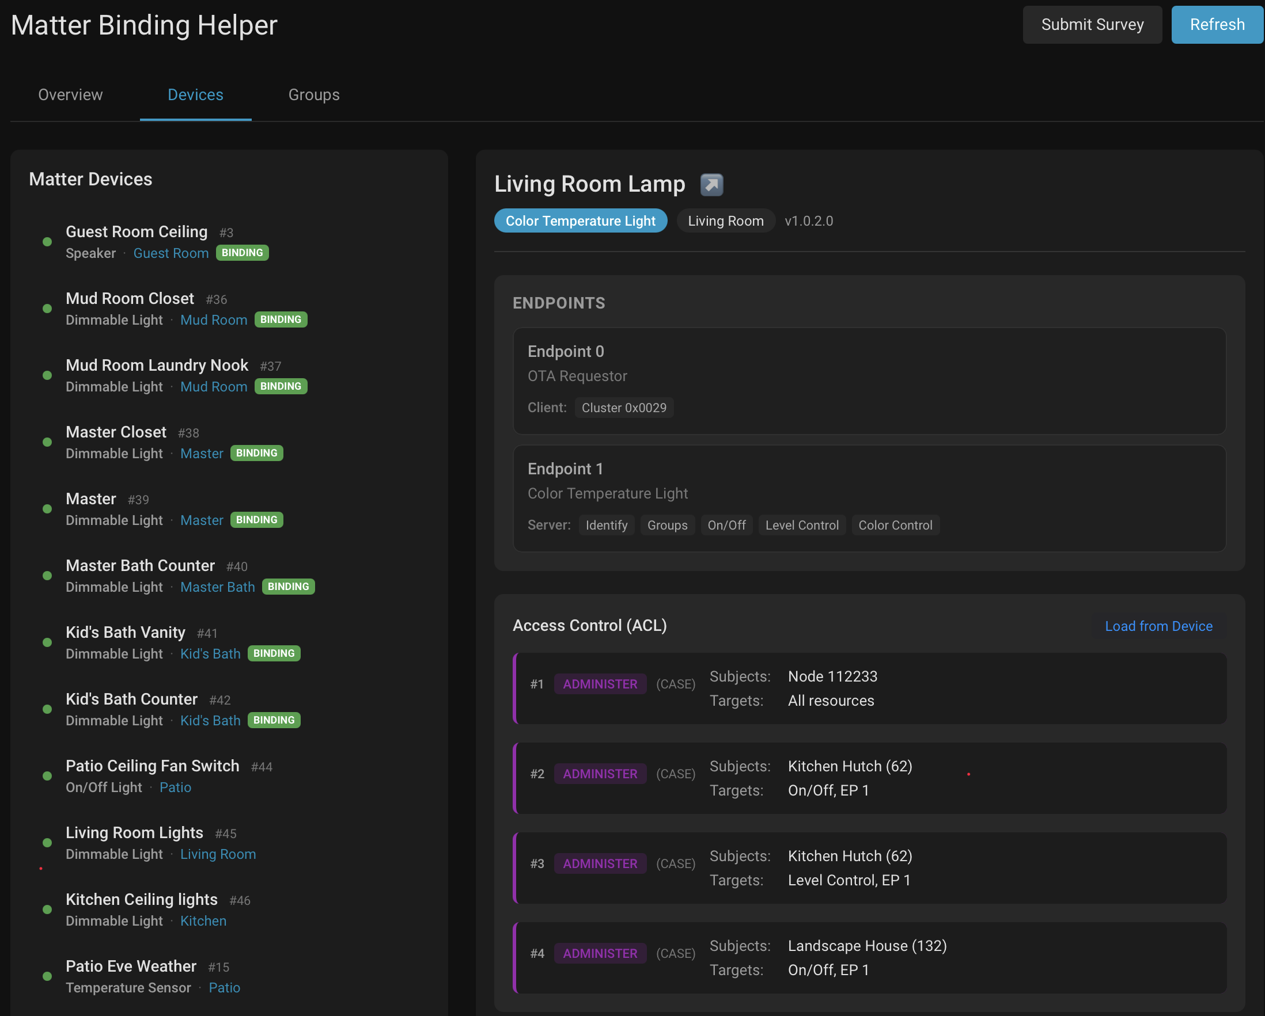This screenshot has width=1265, height=1016.
Task: Click BINDING badge on Kid's Bath Vanity
Action: tap(274, 653)
